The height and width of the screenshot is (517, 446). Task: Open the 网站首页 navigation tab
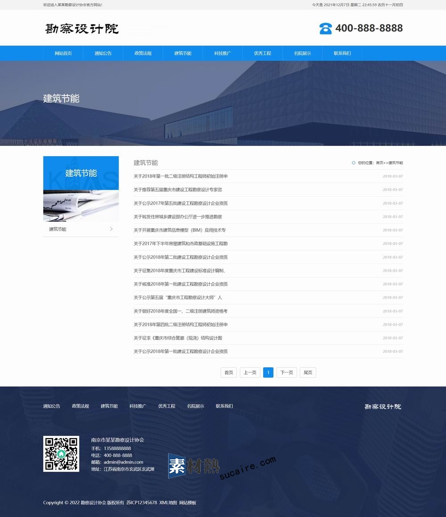[x=63, y=53]
